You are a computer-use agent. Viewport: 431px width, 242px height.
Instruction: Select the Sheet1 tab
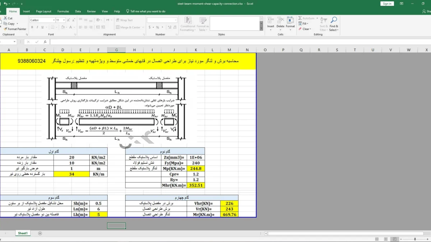(23, 233)
